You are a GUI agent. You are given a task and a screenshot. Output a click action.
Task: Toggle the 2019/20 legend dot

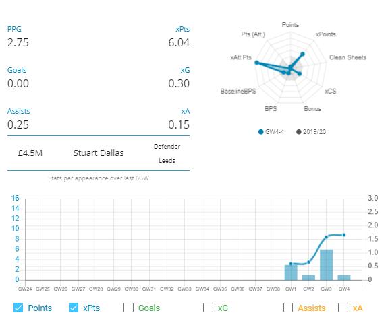pyautogui.click(x=299, y=132)
